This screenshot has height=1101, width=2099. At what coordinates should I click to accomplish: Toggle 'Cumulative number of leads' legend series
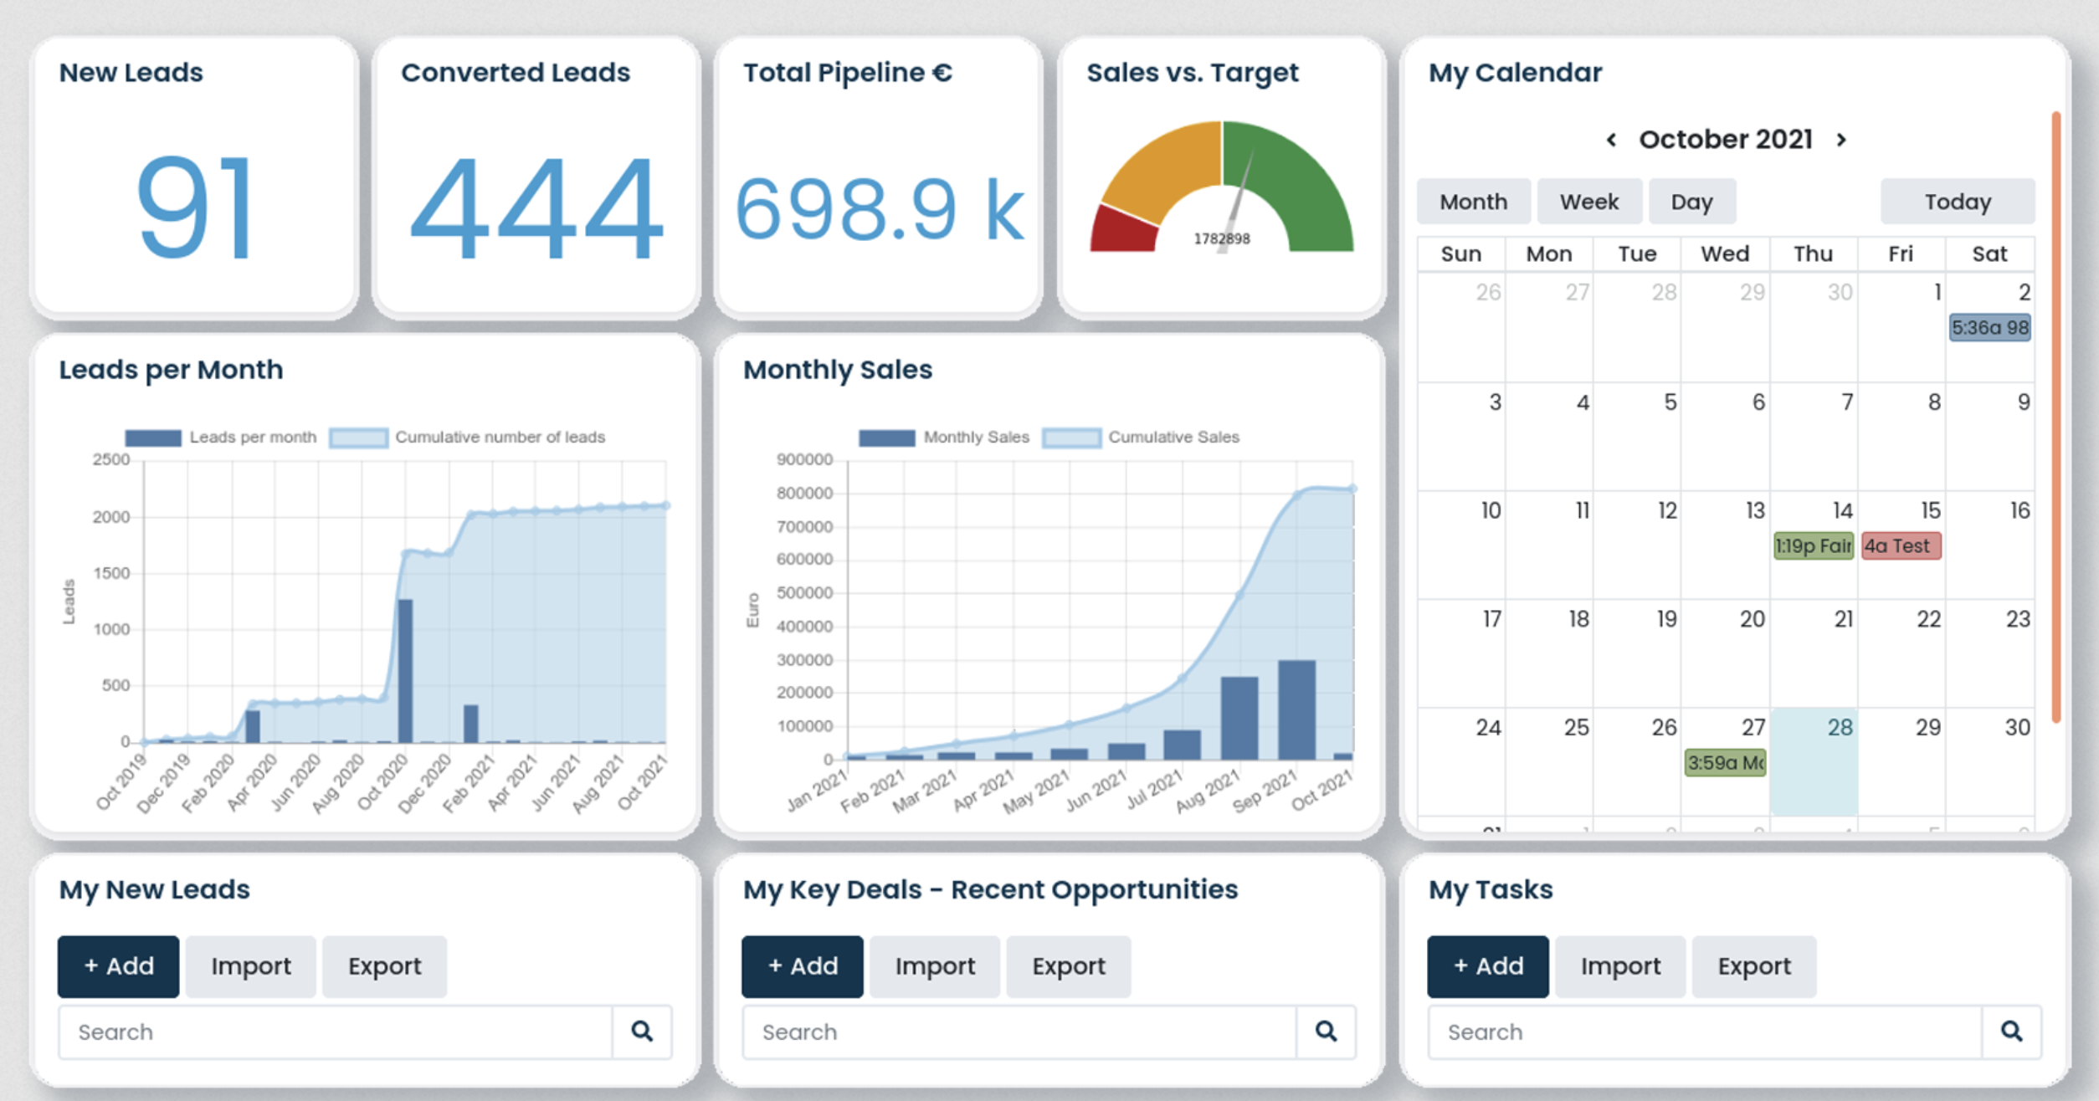467,437
